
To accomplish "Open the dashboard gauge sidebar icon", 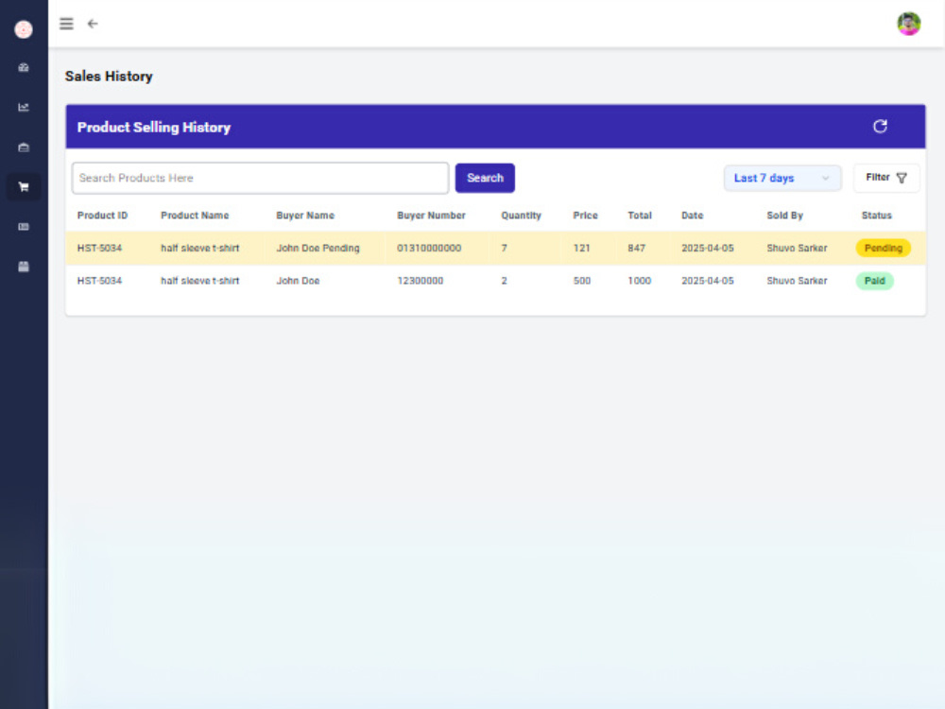I will coord(24,67).
